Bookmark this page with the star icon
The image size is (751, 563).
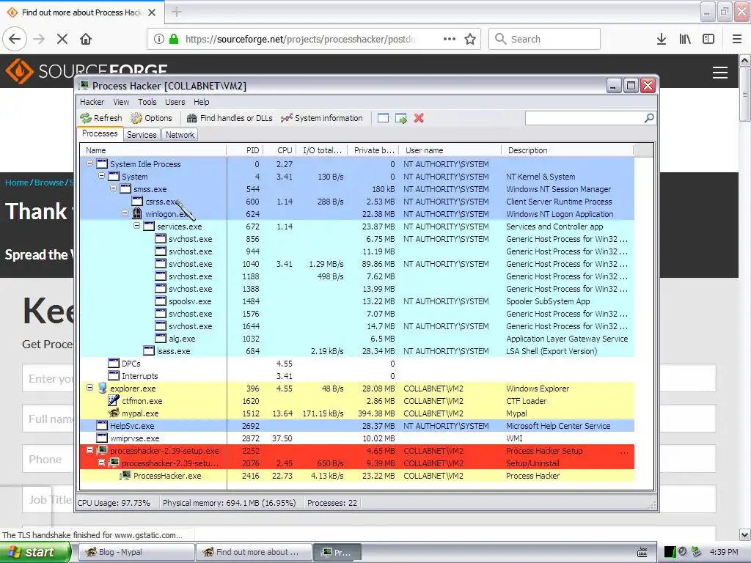[470, 39]
